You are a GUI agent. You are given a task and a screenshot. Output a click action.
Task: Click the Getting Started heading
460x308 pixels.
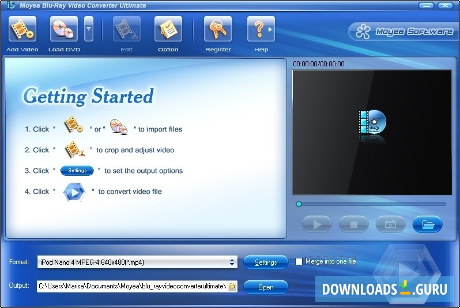[88, 96]
